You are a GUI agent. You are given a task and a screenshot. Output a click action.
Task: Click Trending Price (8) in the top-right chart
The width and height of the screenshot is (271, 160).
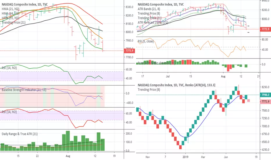click(x=149, y=13)
